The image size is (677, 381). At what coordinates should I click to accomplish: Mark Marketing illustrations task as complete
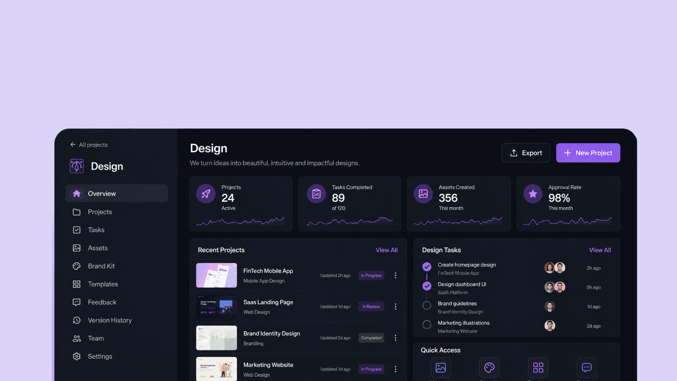tap(427, 325)
